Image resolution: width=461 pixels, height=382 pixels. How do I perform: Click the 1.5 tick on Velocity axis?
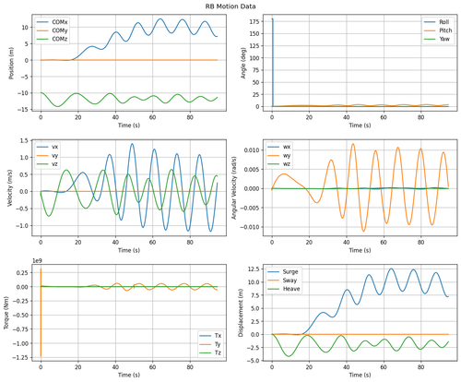[25, 140]
